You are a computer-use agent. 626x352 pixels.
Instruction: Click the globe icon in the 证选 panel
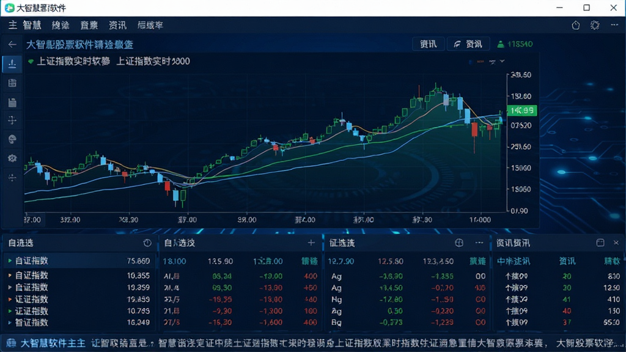point(459,243)
